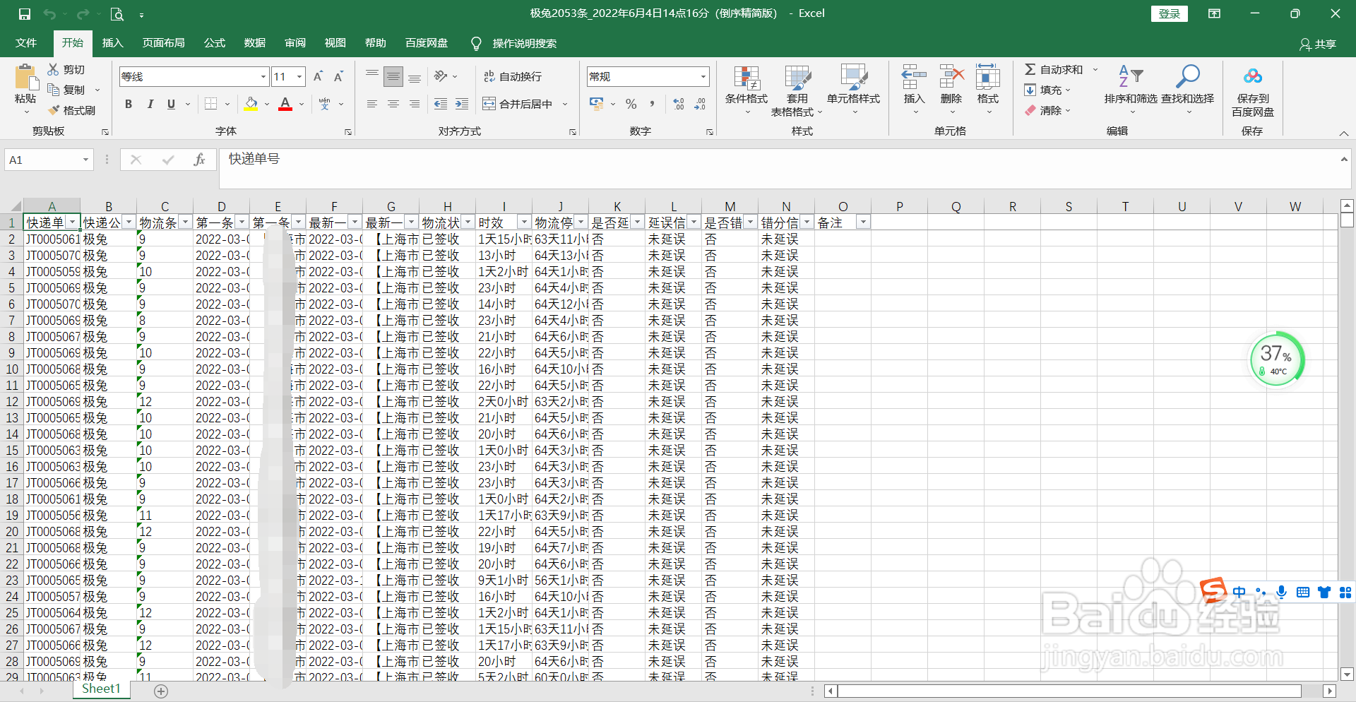Switch to the 插入 (Insert) tab
Image resolution: width=1356 pixels, height=702 pixels.
(112, 43)
